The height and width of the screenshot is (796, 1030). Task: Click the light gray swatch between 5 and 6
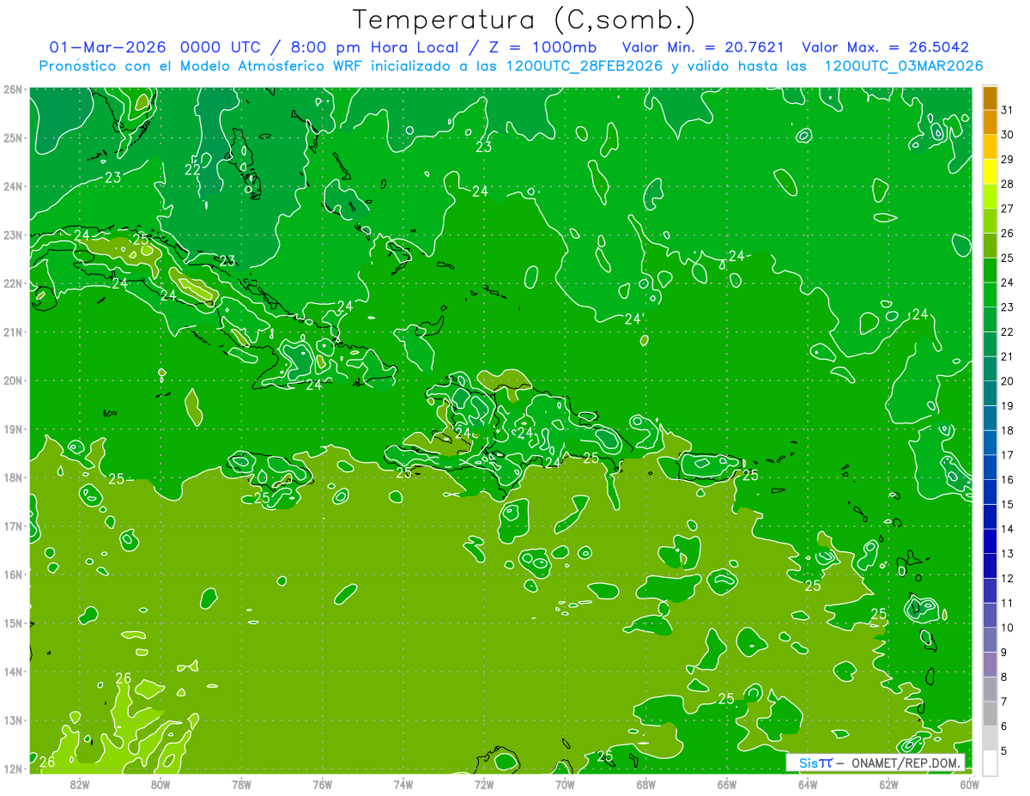coord(990,738)
